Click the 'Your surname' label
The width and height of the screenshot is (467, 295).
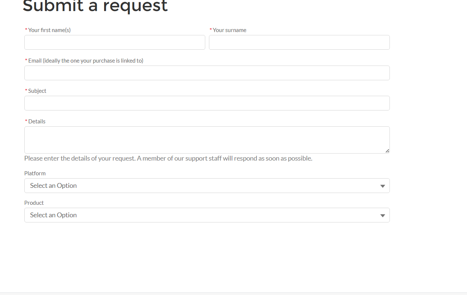(x=230, y=30)
